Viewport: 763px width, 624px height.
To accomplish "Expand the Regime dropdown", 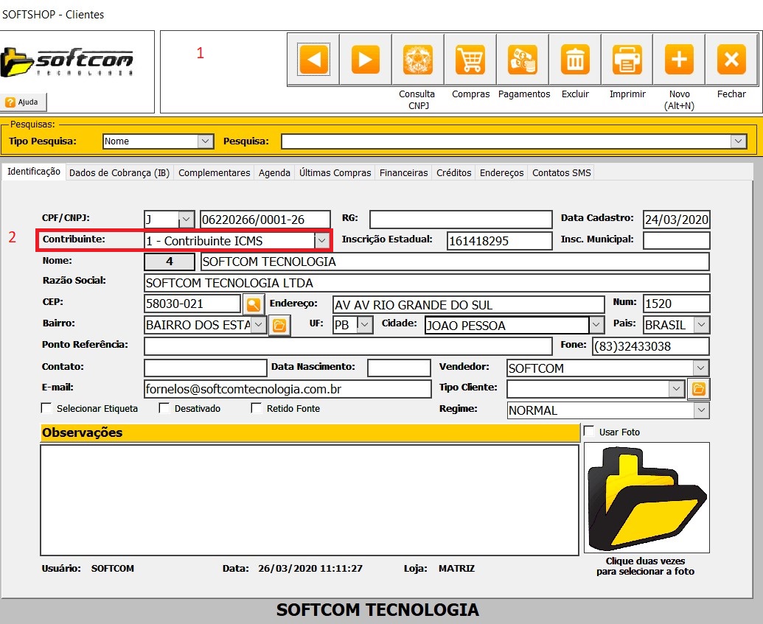I will tap(701, 410).
